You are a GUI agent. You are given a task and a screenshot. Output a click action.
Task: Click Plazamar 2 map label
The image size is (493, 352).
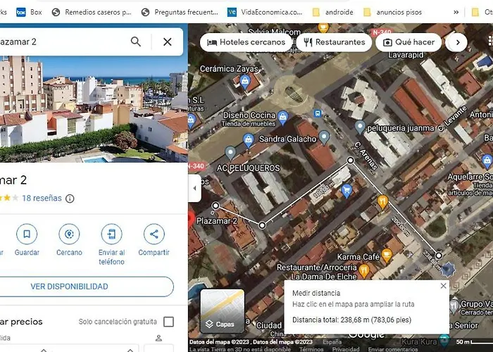coord(217,221)
